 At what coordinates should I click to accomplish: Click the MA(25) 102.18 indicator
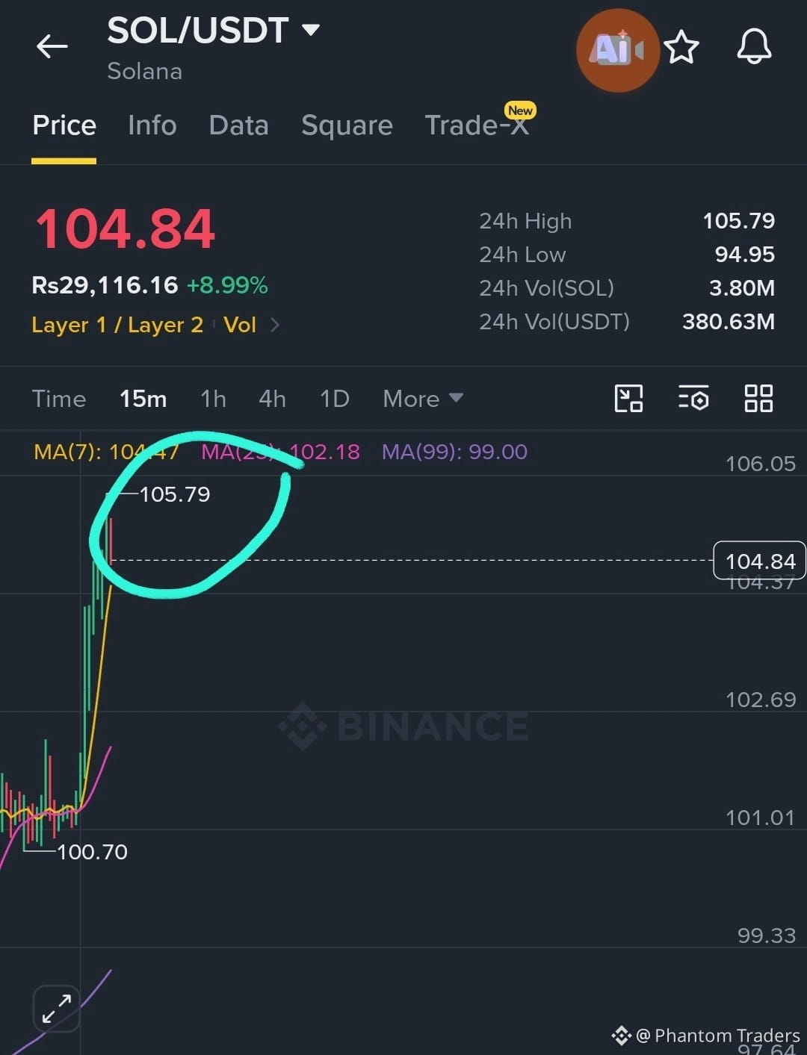(x=280, y=452)
